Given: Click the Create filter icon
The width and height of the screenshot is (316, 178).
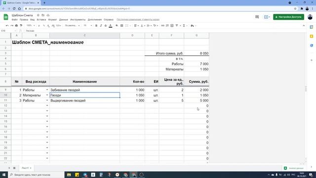Looking at the screenshot, I should coord(177,26).
